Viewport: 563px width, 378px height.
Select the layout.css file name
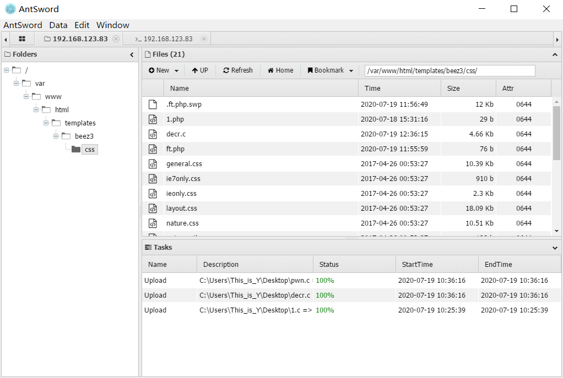(x=181, y=209)
